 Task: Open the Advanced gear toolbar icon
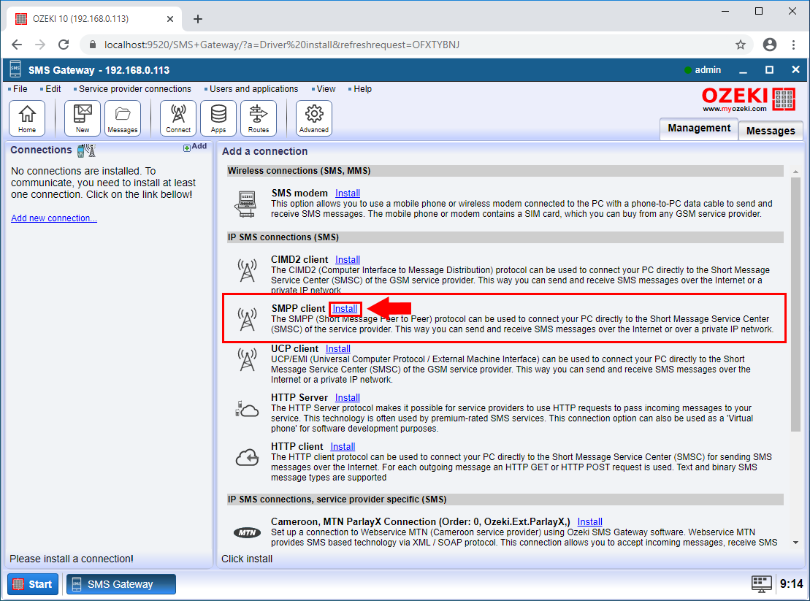pos(314,118)
